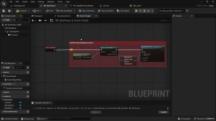
Task: Open Compile options menu dots
Action: click(29, 11)
